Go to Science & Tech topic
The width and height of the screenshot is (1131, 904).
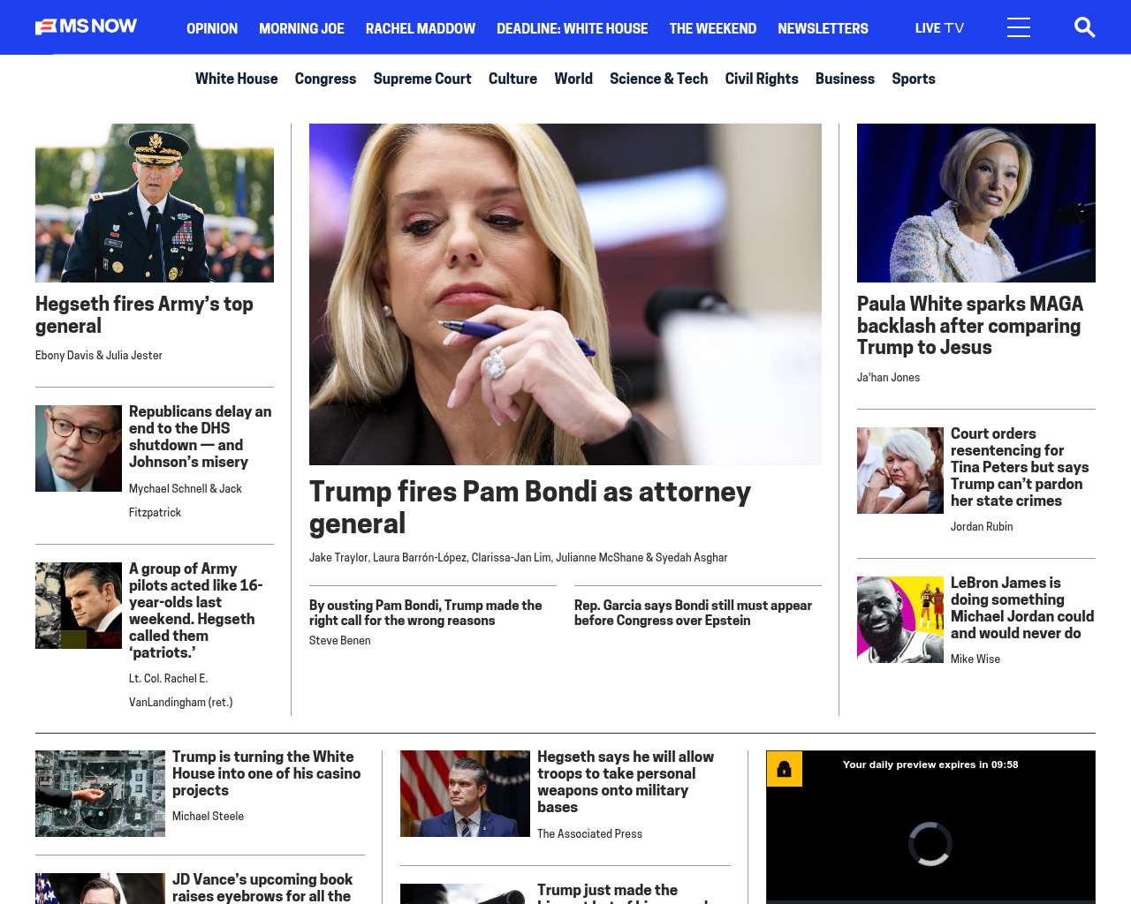(x=659, y=79)
